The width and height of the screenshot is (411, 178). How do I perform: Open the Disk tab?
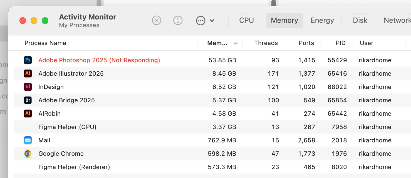(360, 20)
